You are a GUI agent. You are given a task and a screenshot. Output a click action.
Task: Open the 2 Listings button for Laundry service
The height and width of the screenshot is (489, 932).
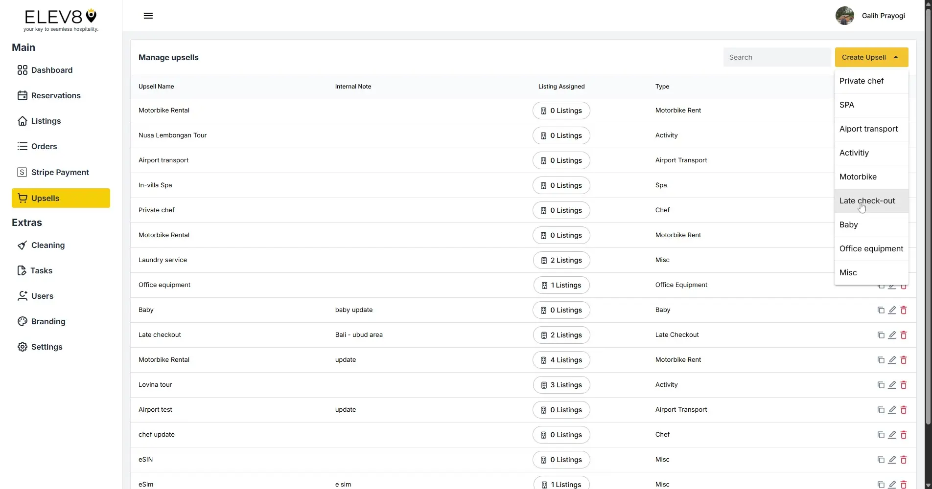click(x=561, y=260)
